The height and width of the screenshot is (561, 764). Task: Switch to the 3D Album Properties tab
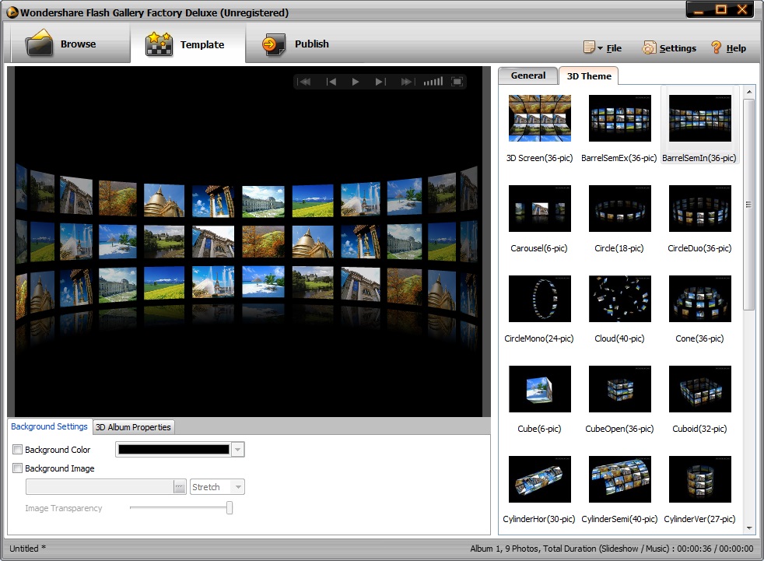pyautogui.click(x=133, y=426)
